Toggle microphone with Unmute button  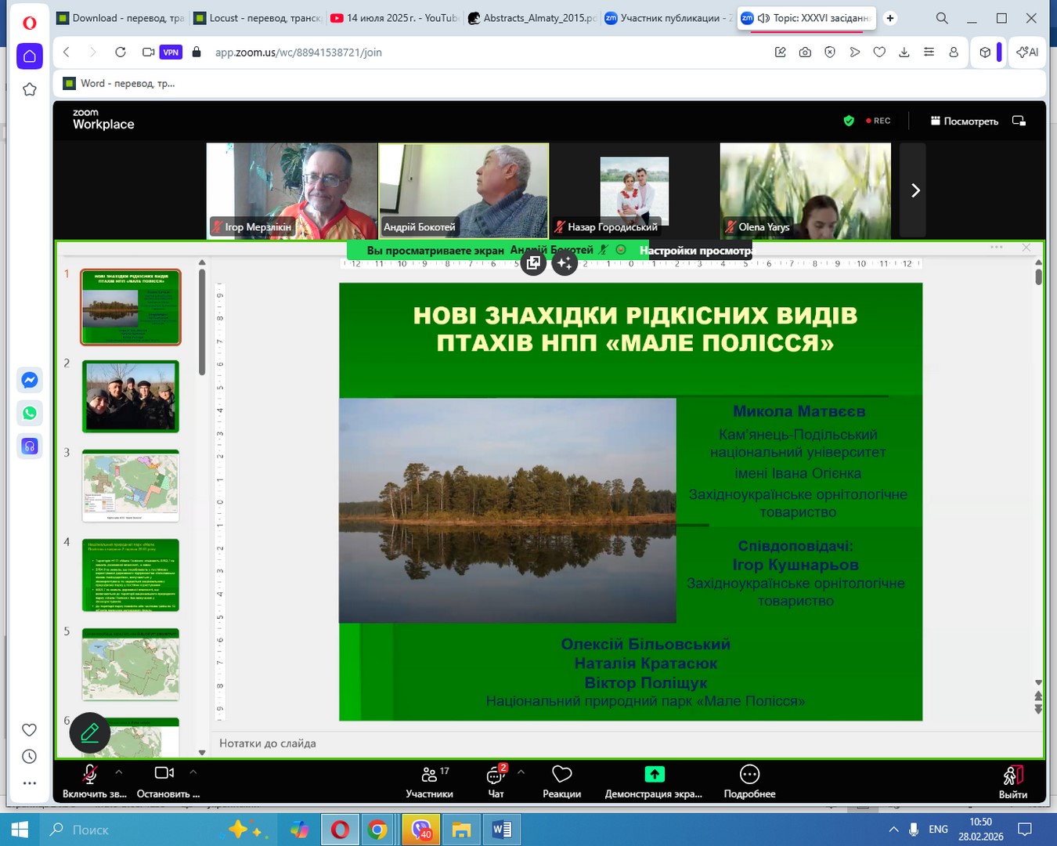tap(90, 775)
